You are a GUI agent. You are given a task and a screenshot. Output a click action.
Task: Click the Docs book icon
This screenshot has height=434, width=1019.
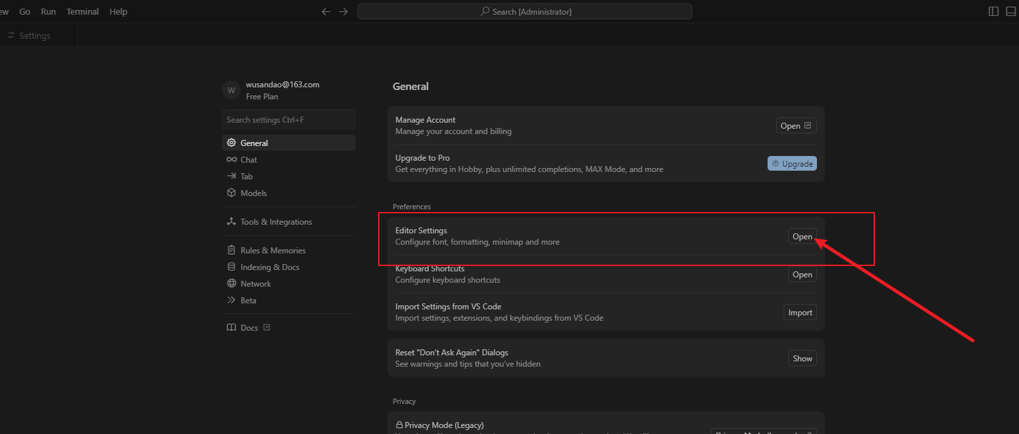tap(231, 327)
